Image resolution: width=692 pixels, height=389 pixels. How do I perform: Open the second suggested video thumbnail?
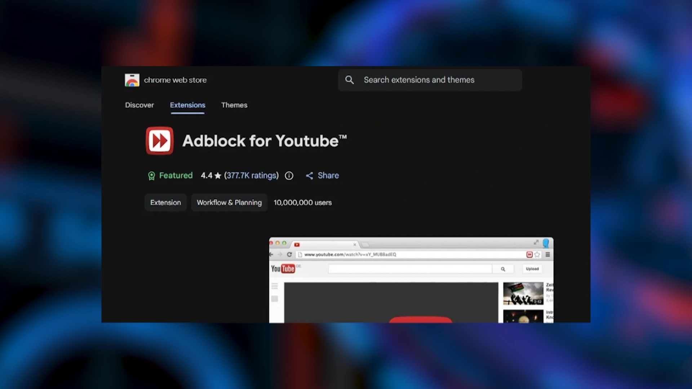pos(523,316)
